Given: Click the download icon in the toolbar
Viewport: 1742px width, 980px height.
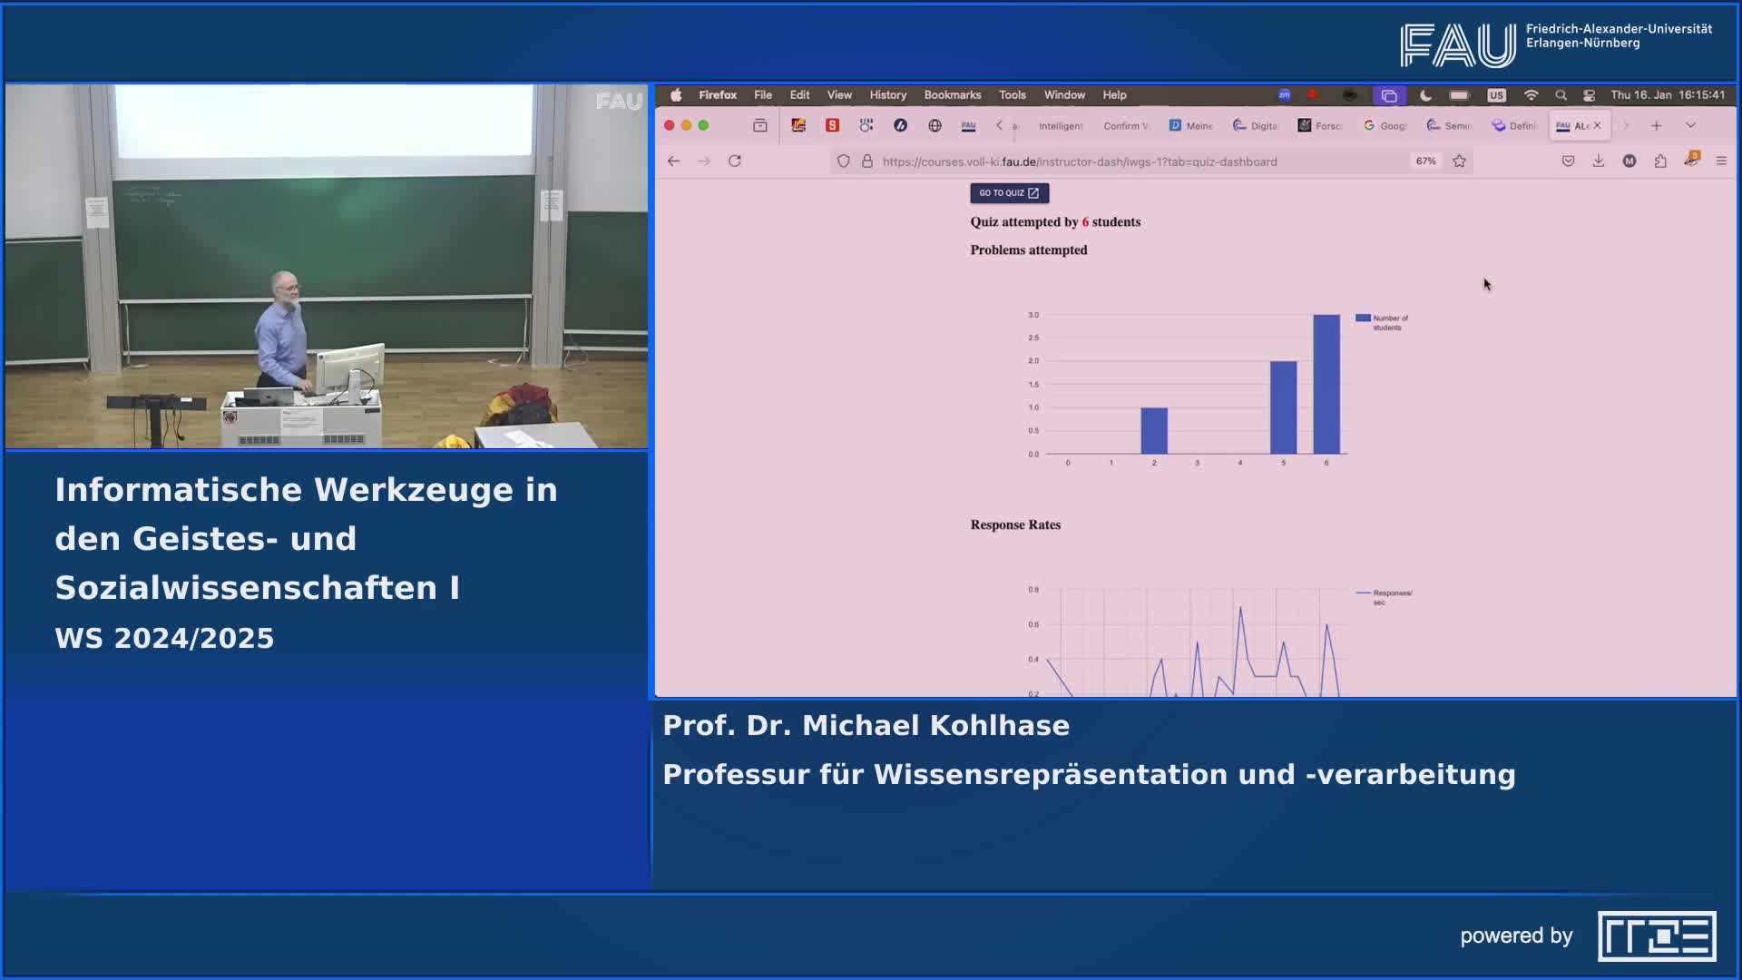Looking at the screenshot, I should click(x=1600, y=162).
